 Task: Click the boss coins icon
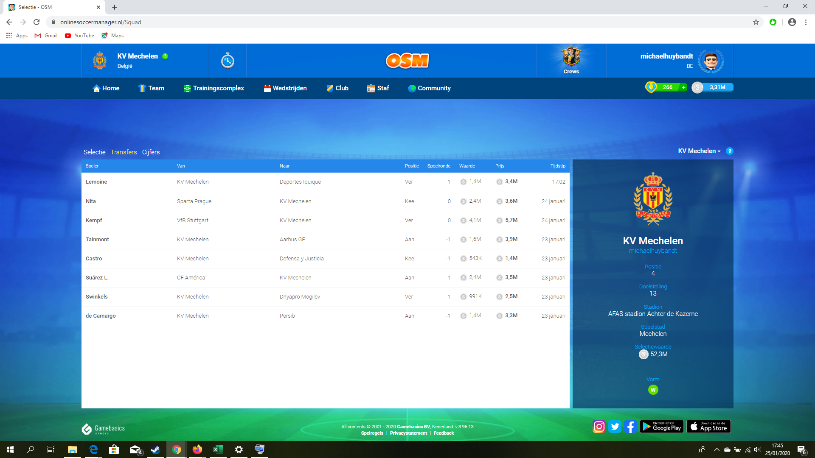[651, 87]
